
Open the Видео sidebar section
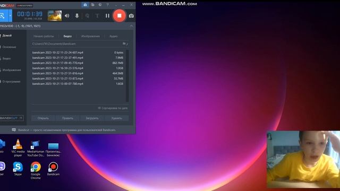point(6,58)
